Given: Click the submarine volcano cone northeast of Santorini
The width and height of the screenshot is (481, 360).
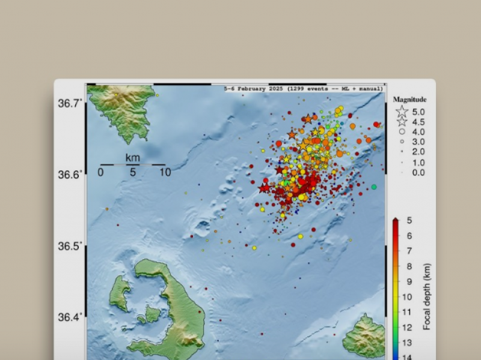Looking at the screenshot, I should tap(202, 227).
